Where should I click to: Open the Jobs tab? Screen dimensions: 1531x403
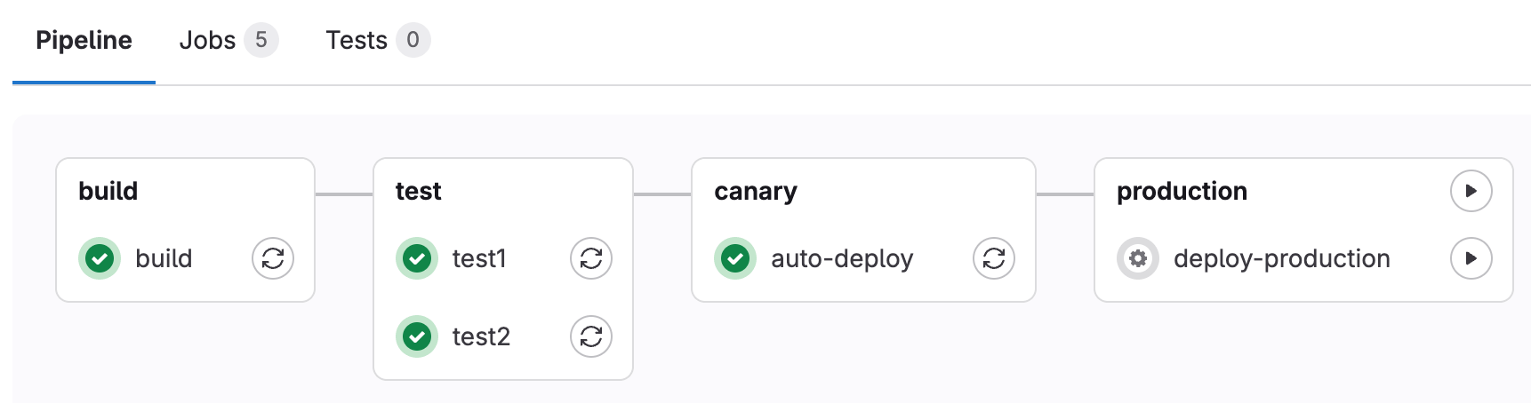(207, 41)
